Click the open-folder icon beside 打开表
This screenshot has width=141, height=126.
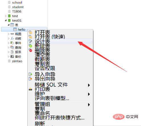pyautogui.click(x=30, y=32)
